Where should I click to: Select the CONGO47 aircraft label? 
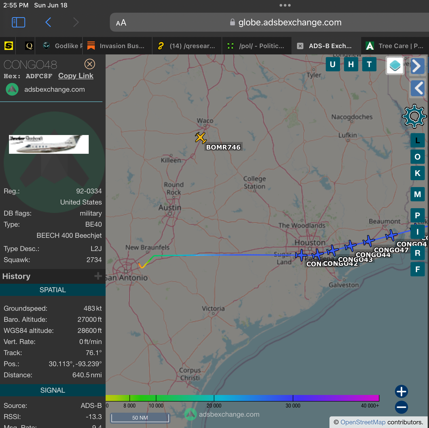[x=391, y=250]
